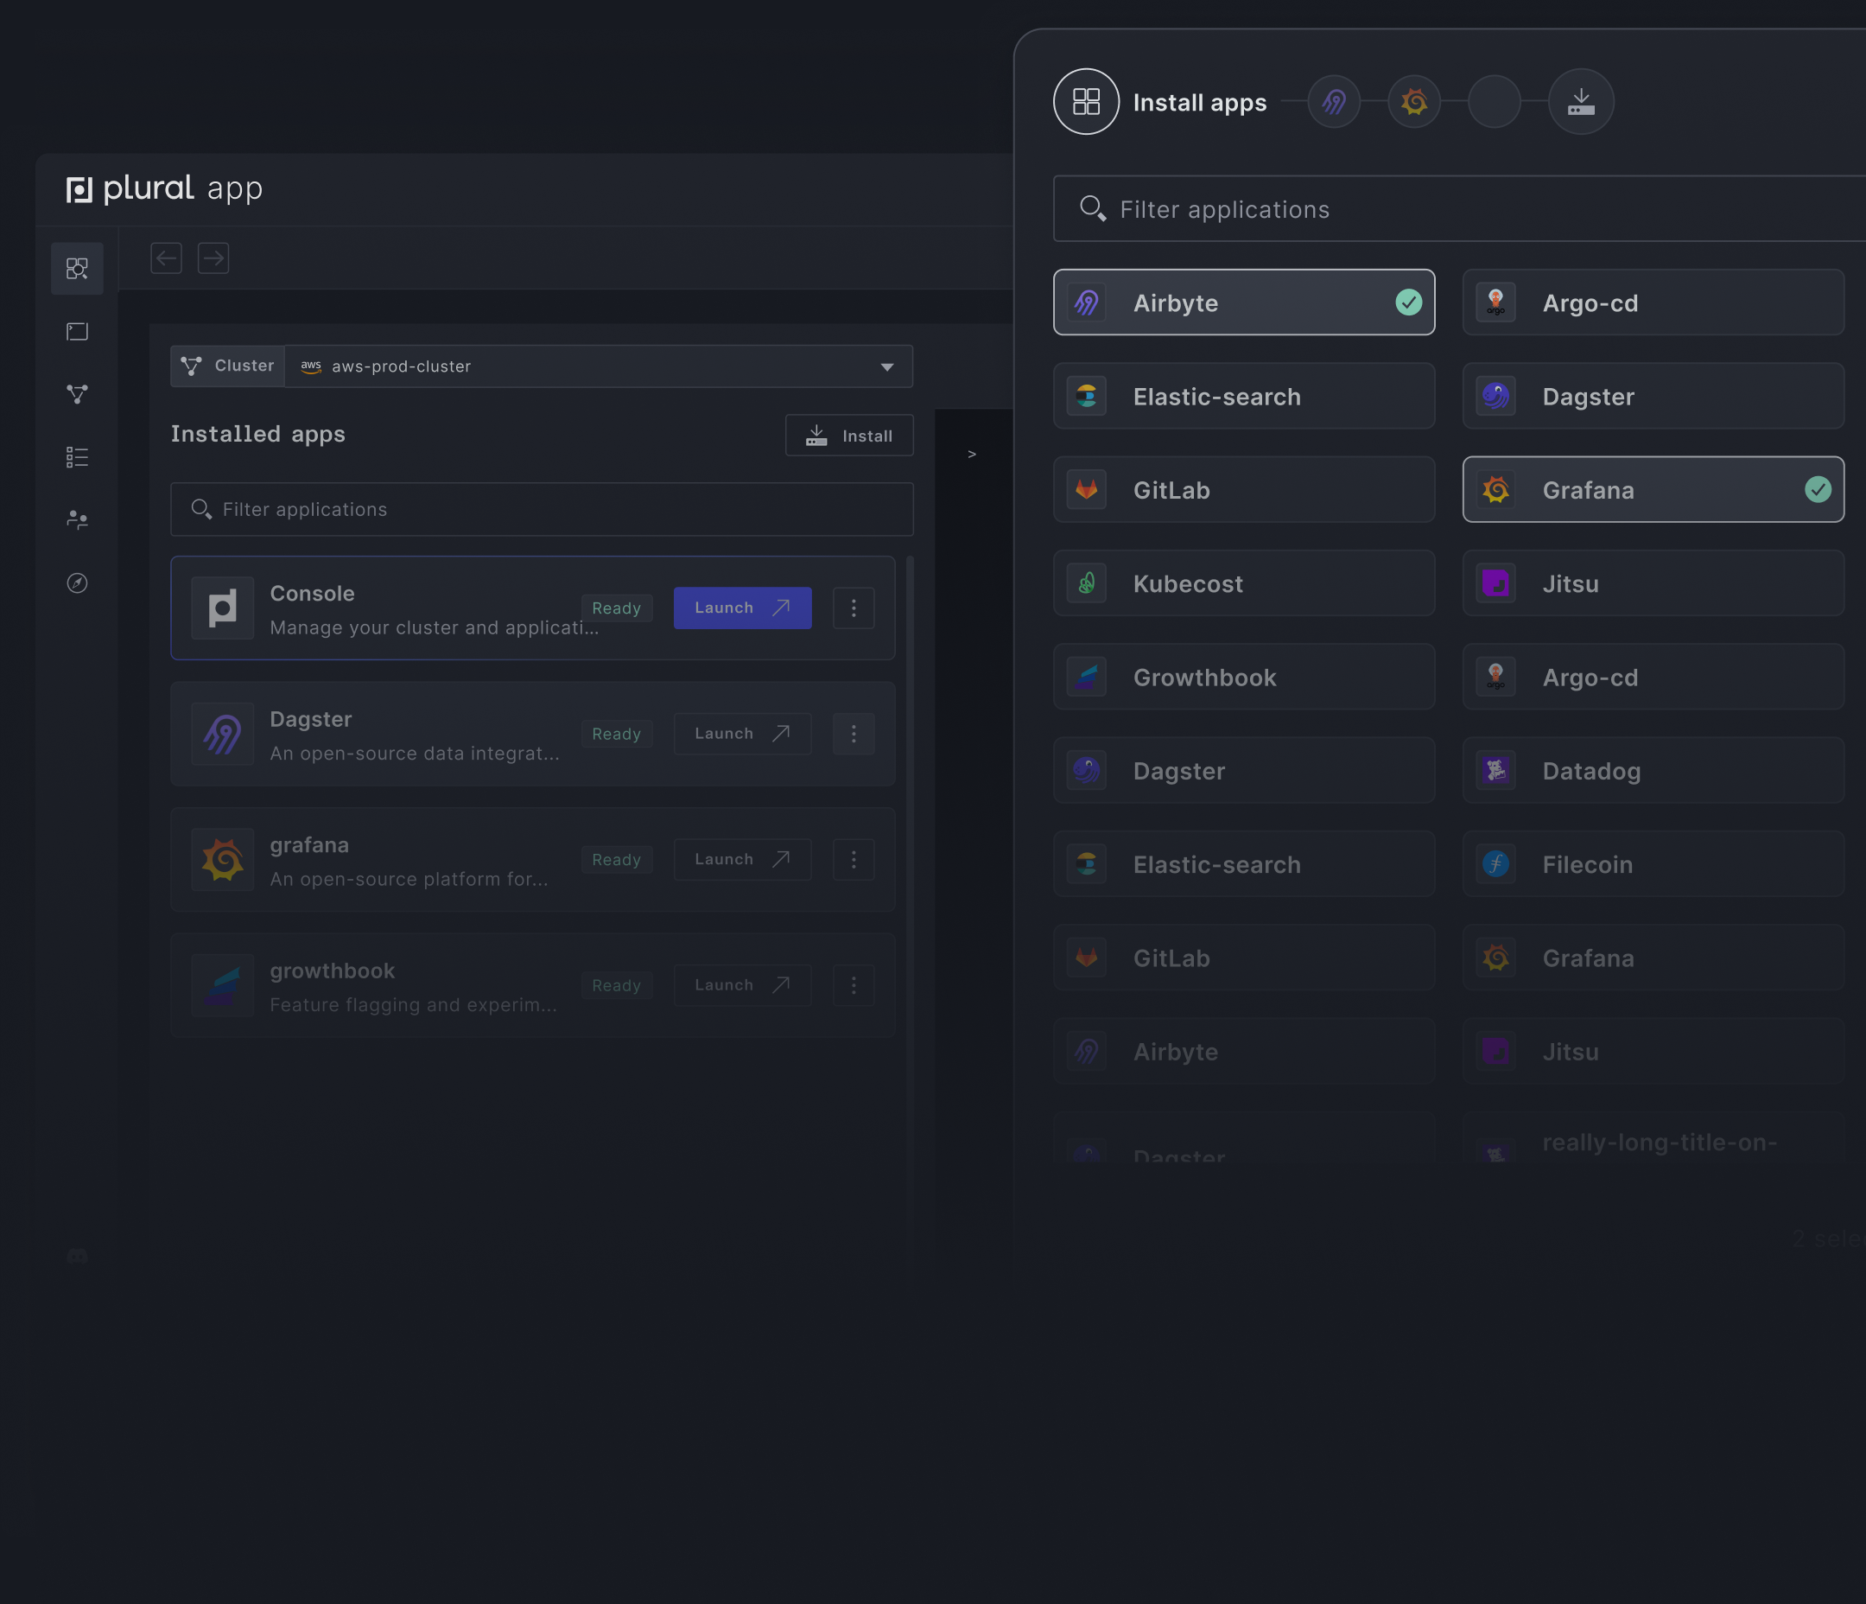Click the Dagster icon in installed apps
Screen dimensions: 1866x1604
point(222,734)
